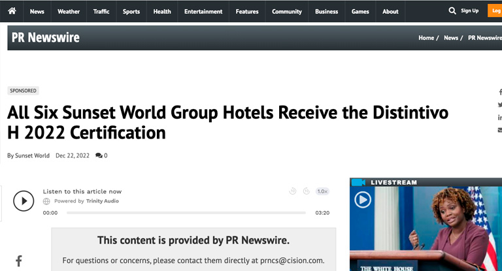Click the comments bubble icon

click(x=99, y=155)
